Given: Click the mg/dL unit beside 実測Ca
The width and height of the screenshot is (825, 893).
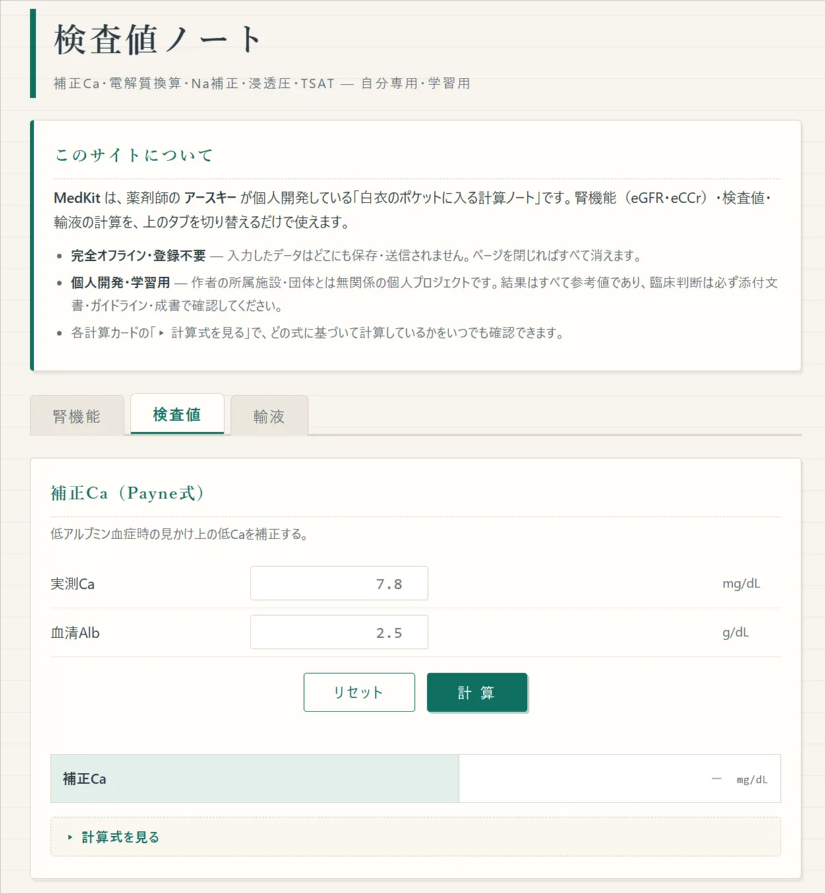Looking at the screenshot, I should coord(741,583).
